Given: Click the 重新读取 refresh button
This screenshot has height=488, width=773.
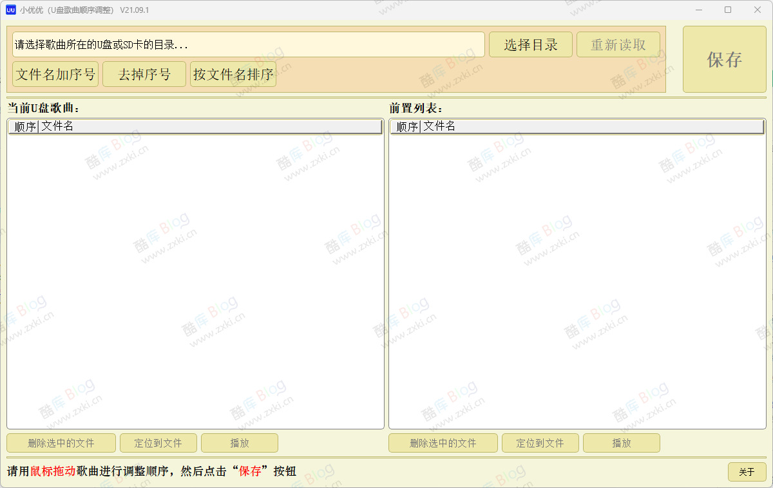Looking at the screenshot, I should (618, 44).
